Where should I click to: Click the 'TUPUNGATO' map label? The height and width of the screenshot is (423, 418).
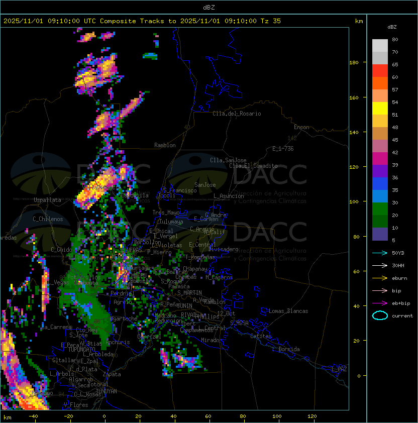tap(82, 350)
